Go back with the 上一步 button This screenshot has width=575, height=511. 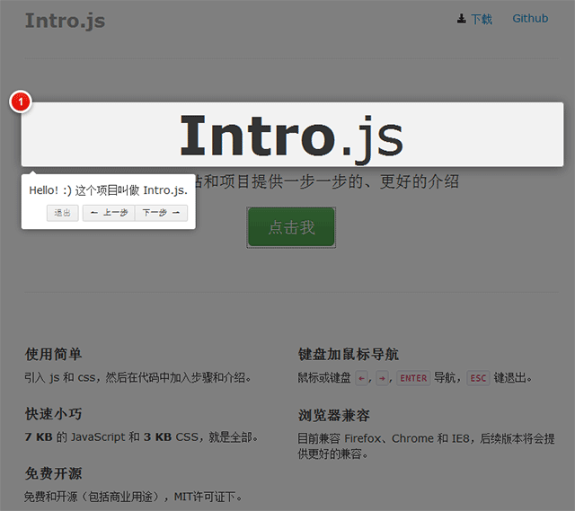(109, 213)
